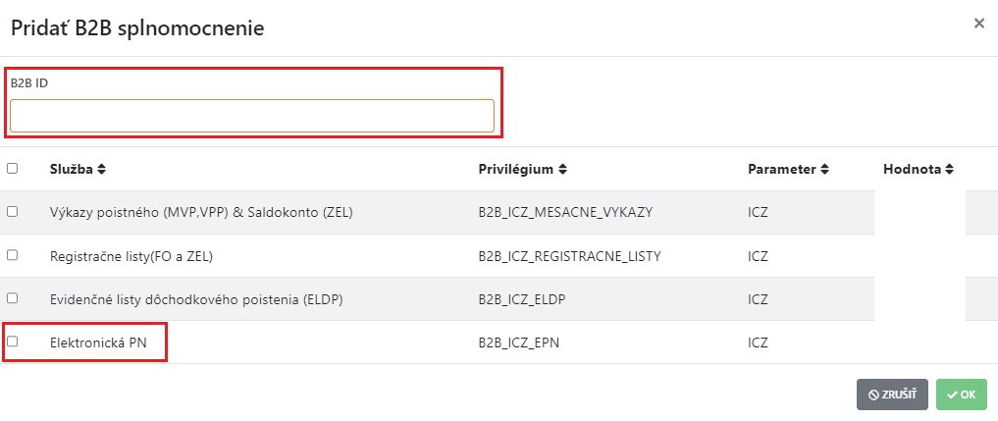The width and height of the screenshot is (998, 421).
Task: Click the Zrušiť cancel button
Action: [x=892, y=395]
